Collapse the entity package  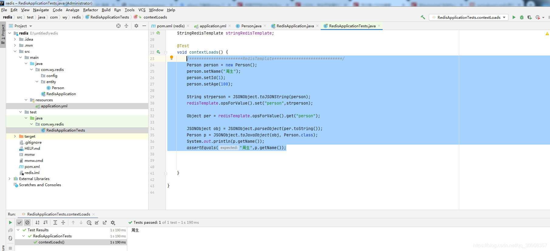pyautogui.click(x=37, y=82)
